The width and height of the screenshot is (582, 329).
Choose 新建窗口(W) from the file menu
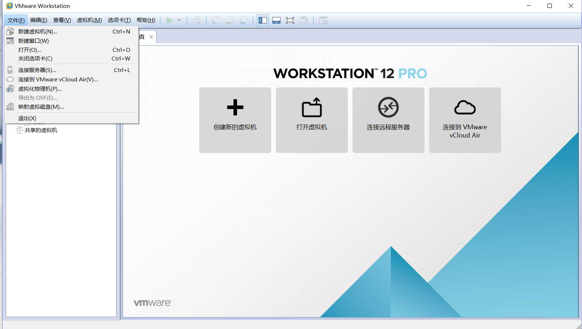tap(72, 41)
